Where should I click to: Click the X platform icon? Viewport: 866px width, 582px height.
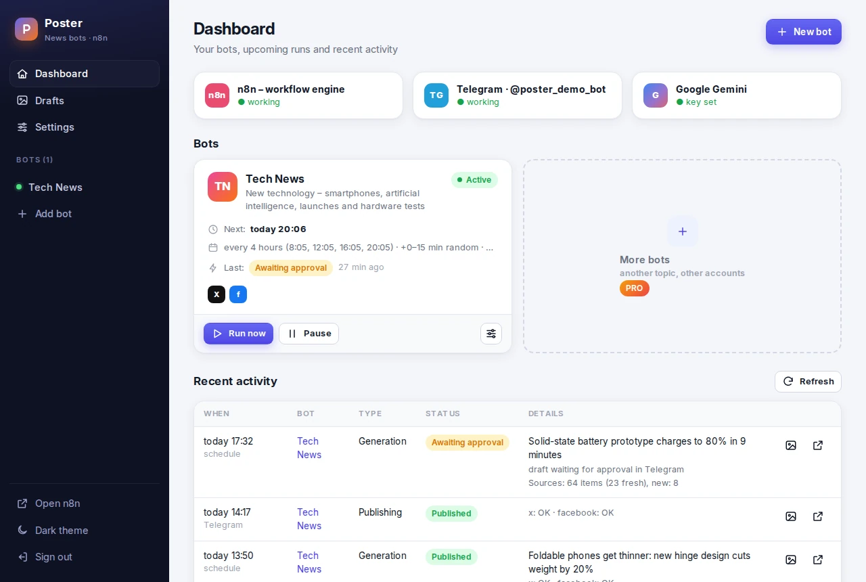click(216, 294)
